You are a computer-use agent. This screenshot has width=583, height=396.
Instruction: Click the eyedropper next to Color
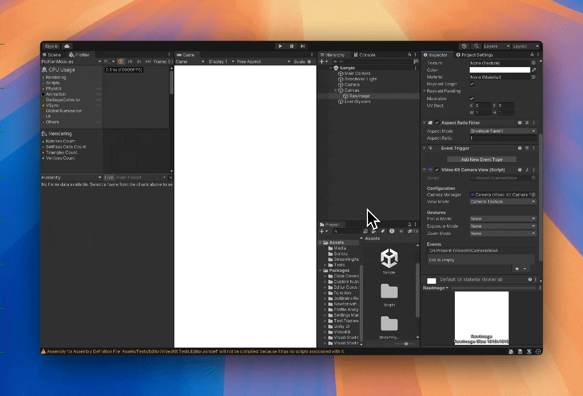pyautogui.click(x=533, y=70)
